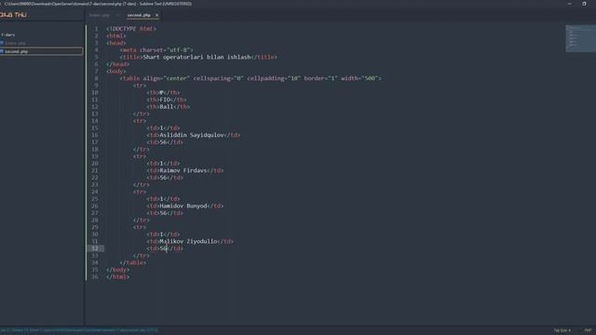The width and height of the screenshot is (596, 335).
Task: Close the second.php tab
Action: (x=156, y=15)
